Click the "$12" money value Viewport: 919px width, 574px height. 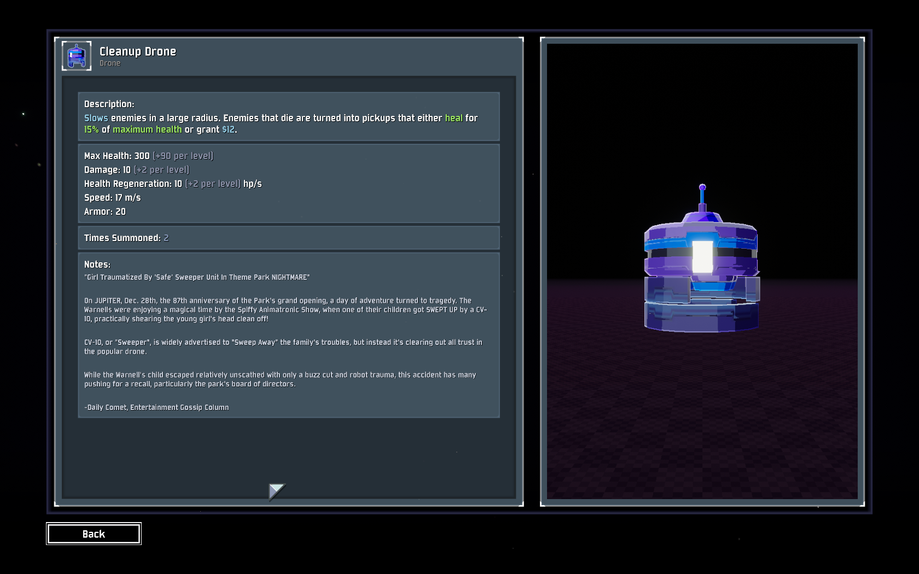pyautogui.click(x=228, y=130)
